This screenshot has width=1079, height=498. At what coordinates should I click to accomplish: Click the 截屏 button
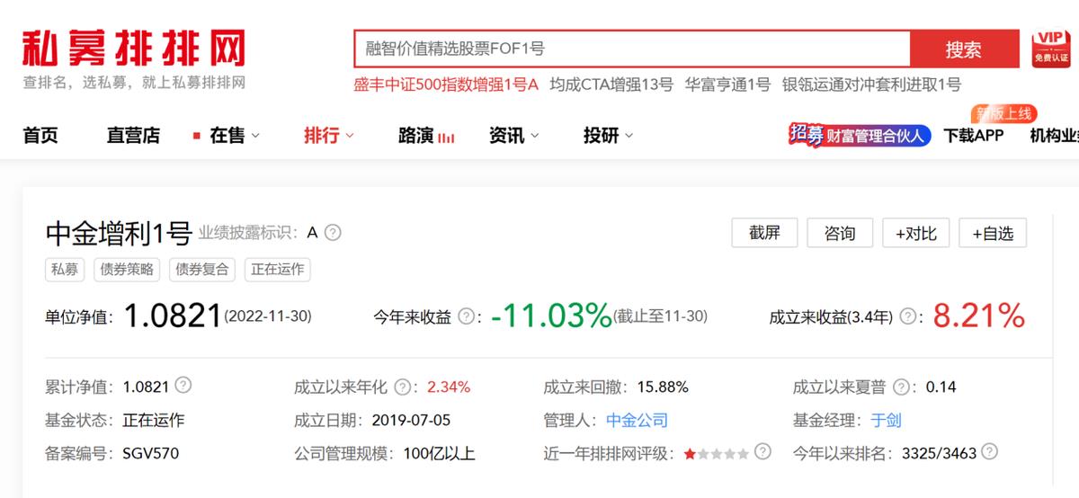(x=764, y=233)
